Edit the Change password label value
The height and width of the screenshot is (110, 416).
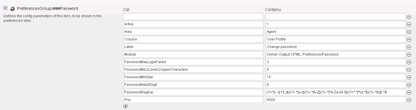click(x=336, y=47)
